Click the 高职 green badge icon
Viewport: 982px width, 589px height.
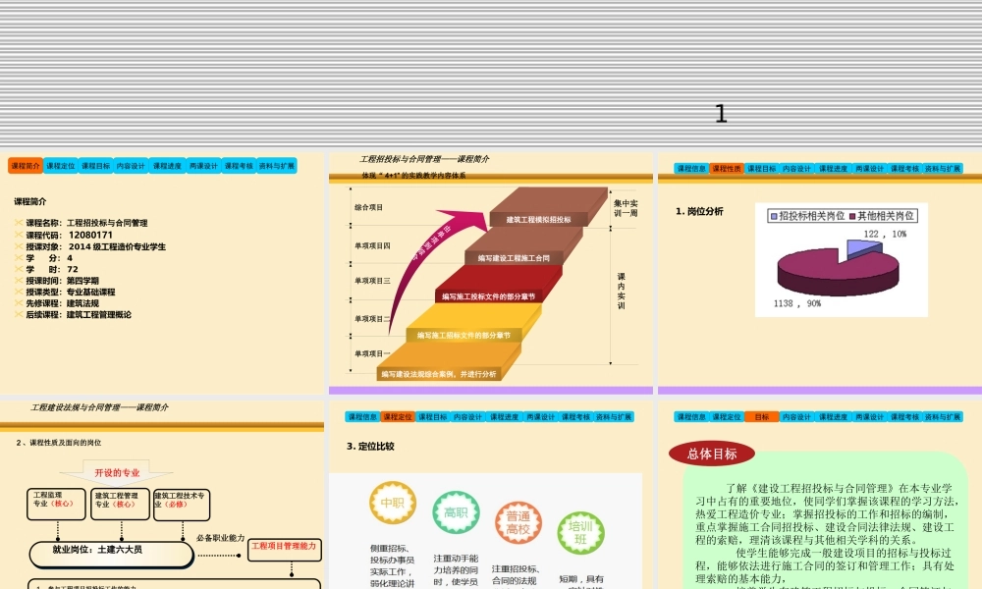(456, 512)
